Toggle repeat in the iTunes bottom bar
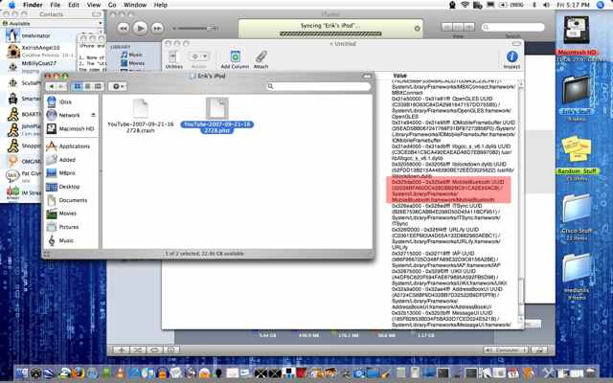The image size is (613, 383). click(154, 349)
